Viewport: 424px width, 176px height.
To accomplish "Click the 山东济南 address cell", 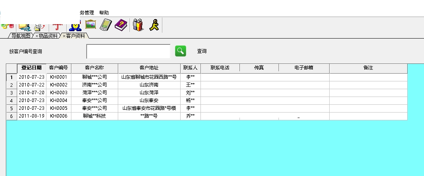I will 149,85.
